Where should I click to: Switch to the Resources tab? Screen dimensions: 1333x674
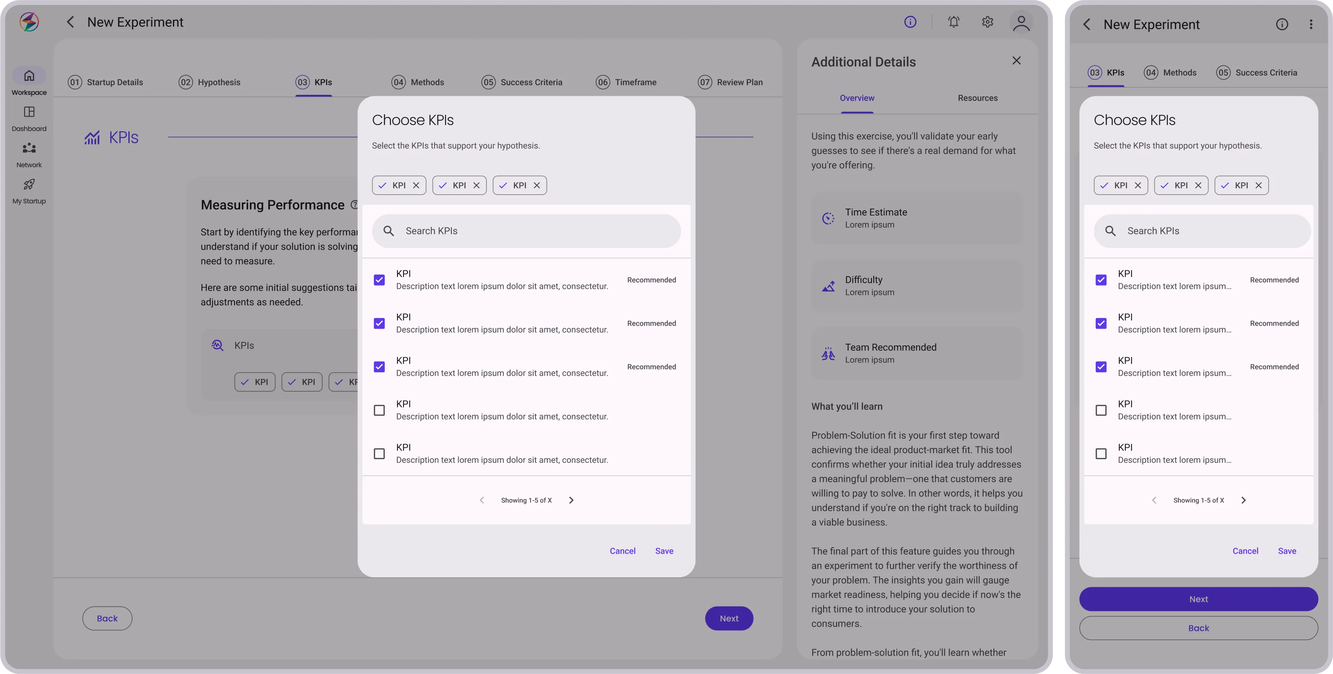[977, 98]
